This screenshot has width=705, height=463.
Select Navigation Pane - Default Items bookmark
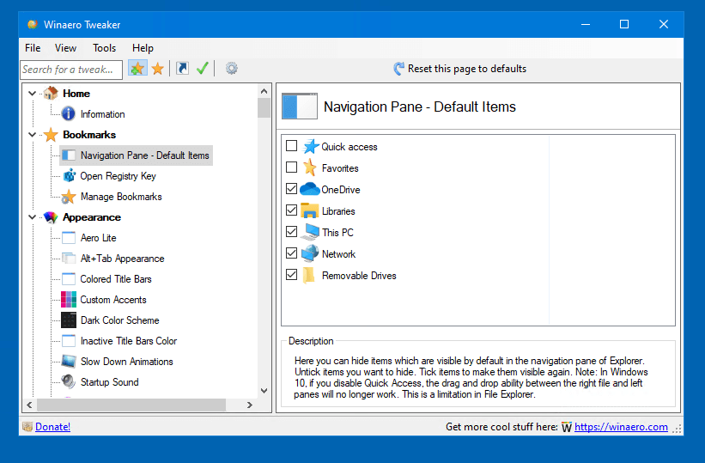(137, 155)
